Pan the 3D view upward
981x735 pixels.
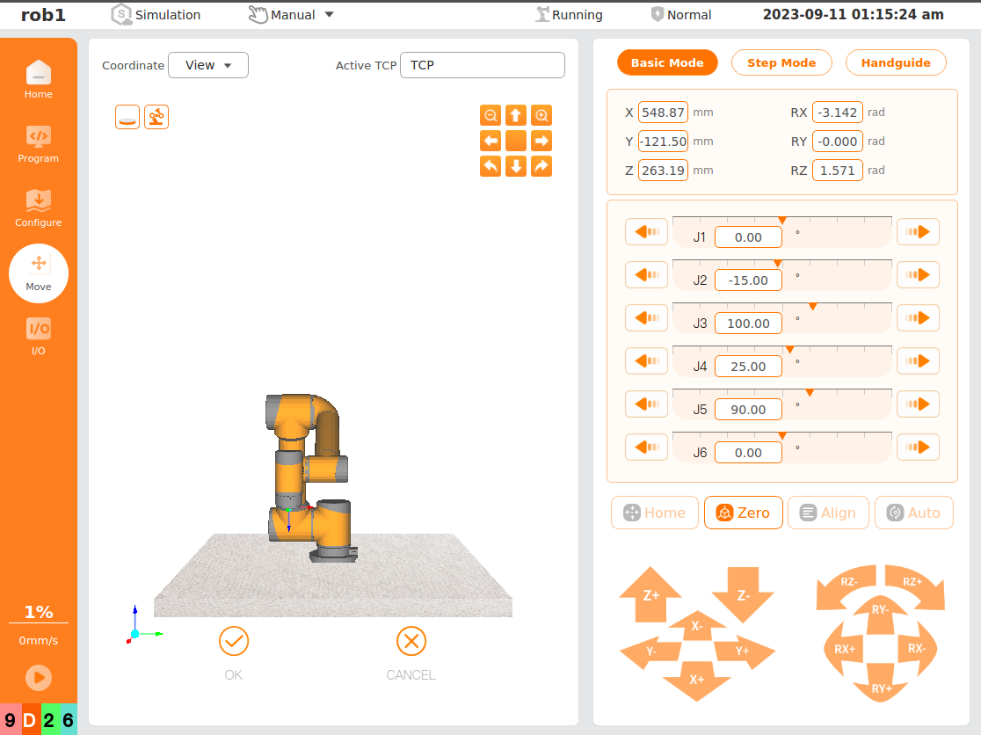point(516,115)
